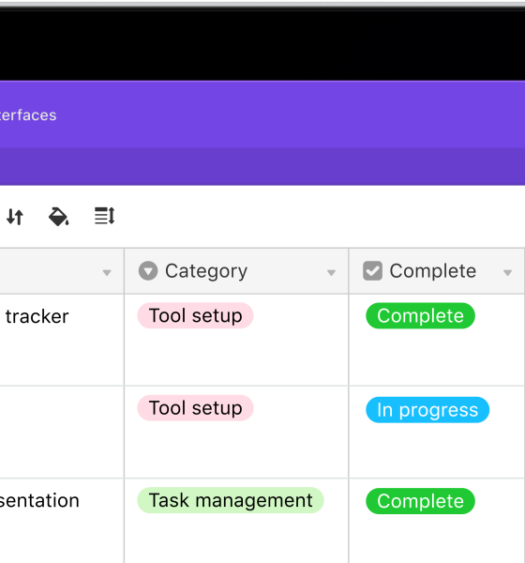Click the Complete column header
The height and width of the screenshot is (563, 525).
[437, 271]
